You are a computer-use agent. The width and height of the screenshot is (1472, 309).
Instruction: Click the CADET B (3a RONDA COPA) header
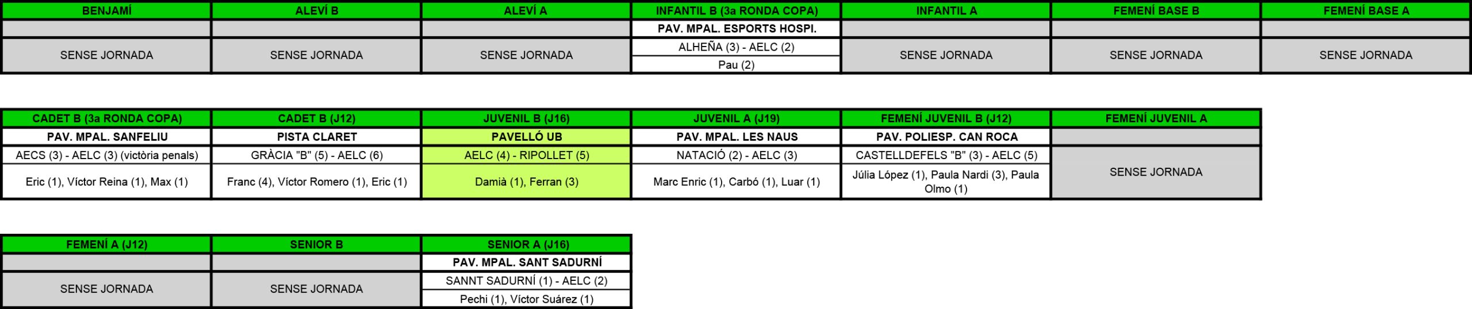click(x=106, y=118)
